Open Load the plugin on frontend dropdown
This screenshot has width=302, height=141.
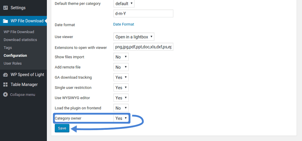121,108
